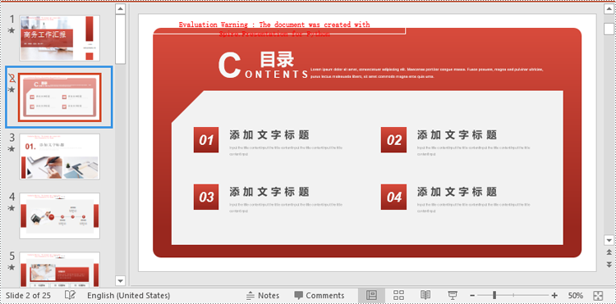Select the 03 number box on slide

206,197
